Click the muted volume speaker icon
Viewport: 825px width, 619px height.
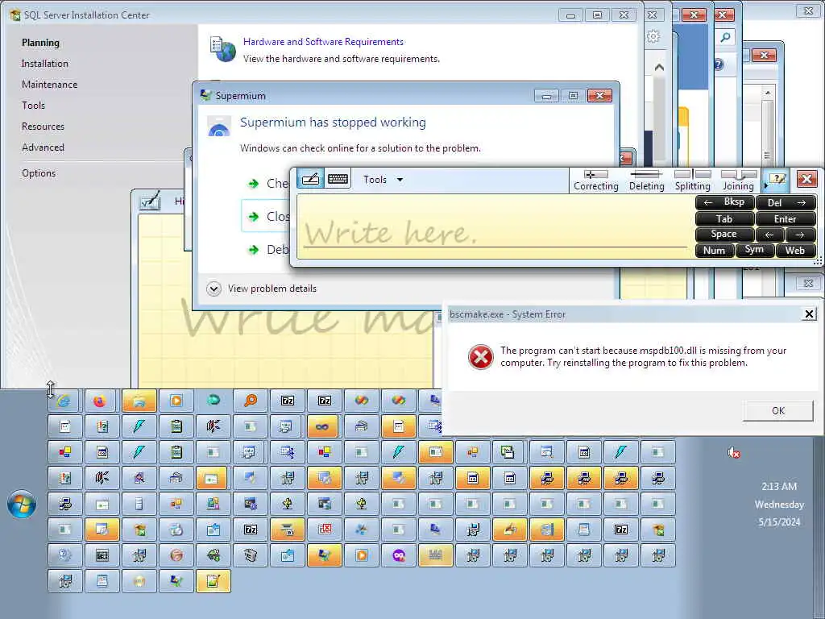click(x=733, y=453)
